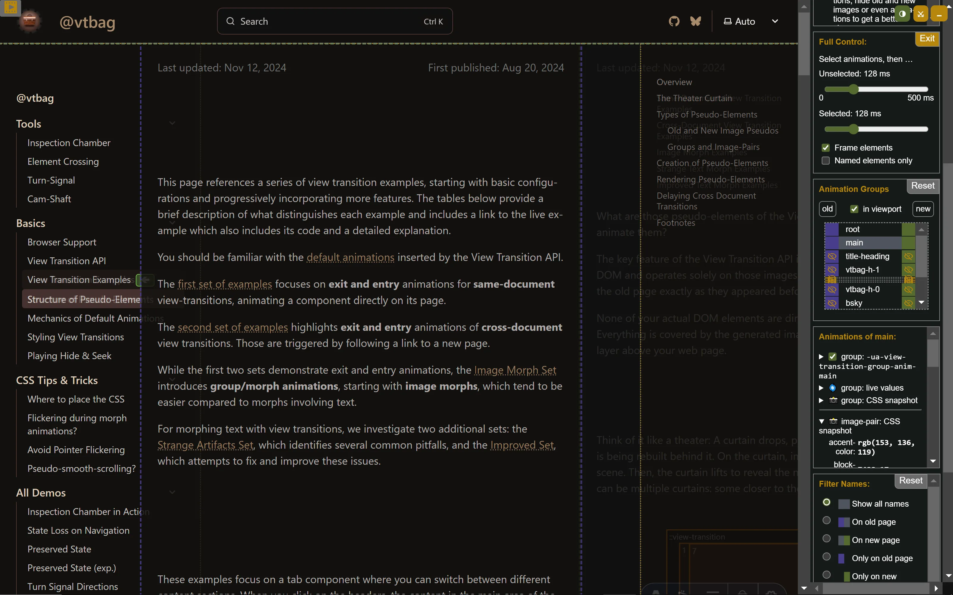
Task: Click the Bluesky butterfly icon
Action: pyautogui.click(x=695, y=21)
